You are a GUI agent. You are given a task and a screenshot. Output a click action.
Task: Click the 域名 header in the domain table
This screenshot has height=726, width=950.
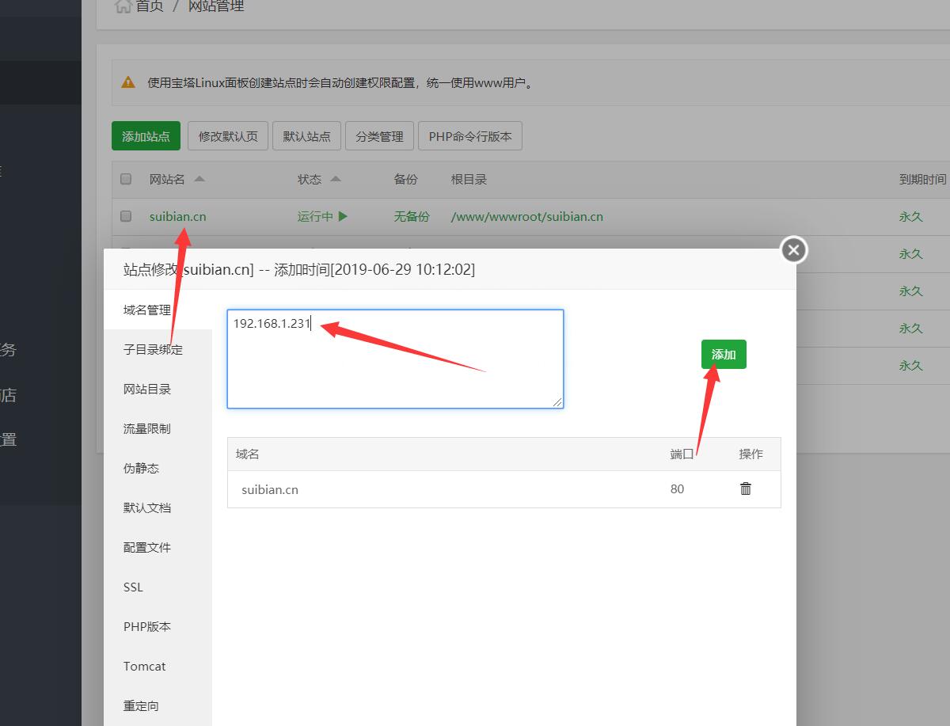pos(248,454)
